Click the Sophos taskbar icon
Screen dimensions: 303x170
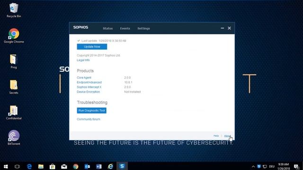(122, 166)
